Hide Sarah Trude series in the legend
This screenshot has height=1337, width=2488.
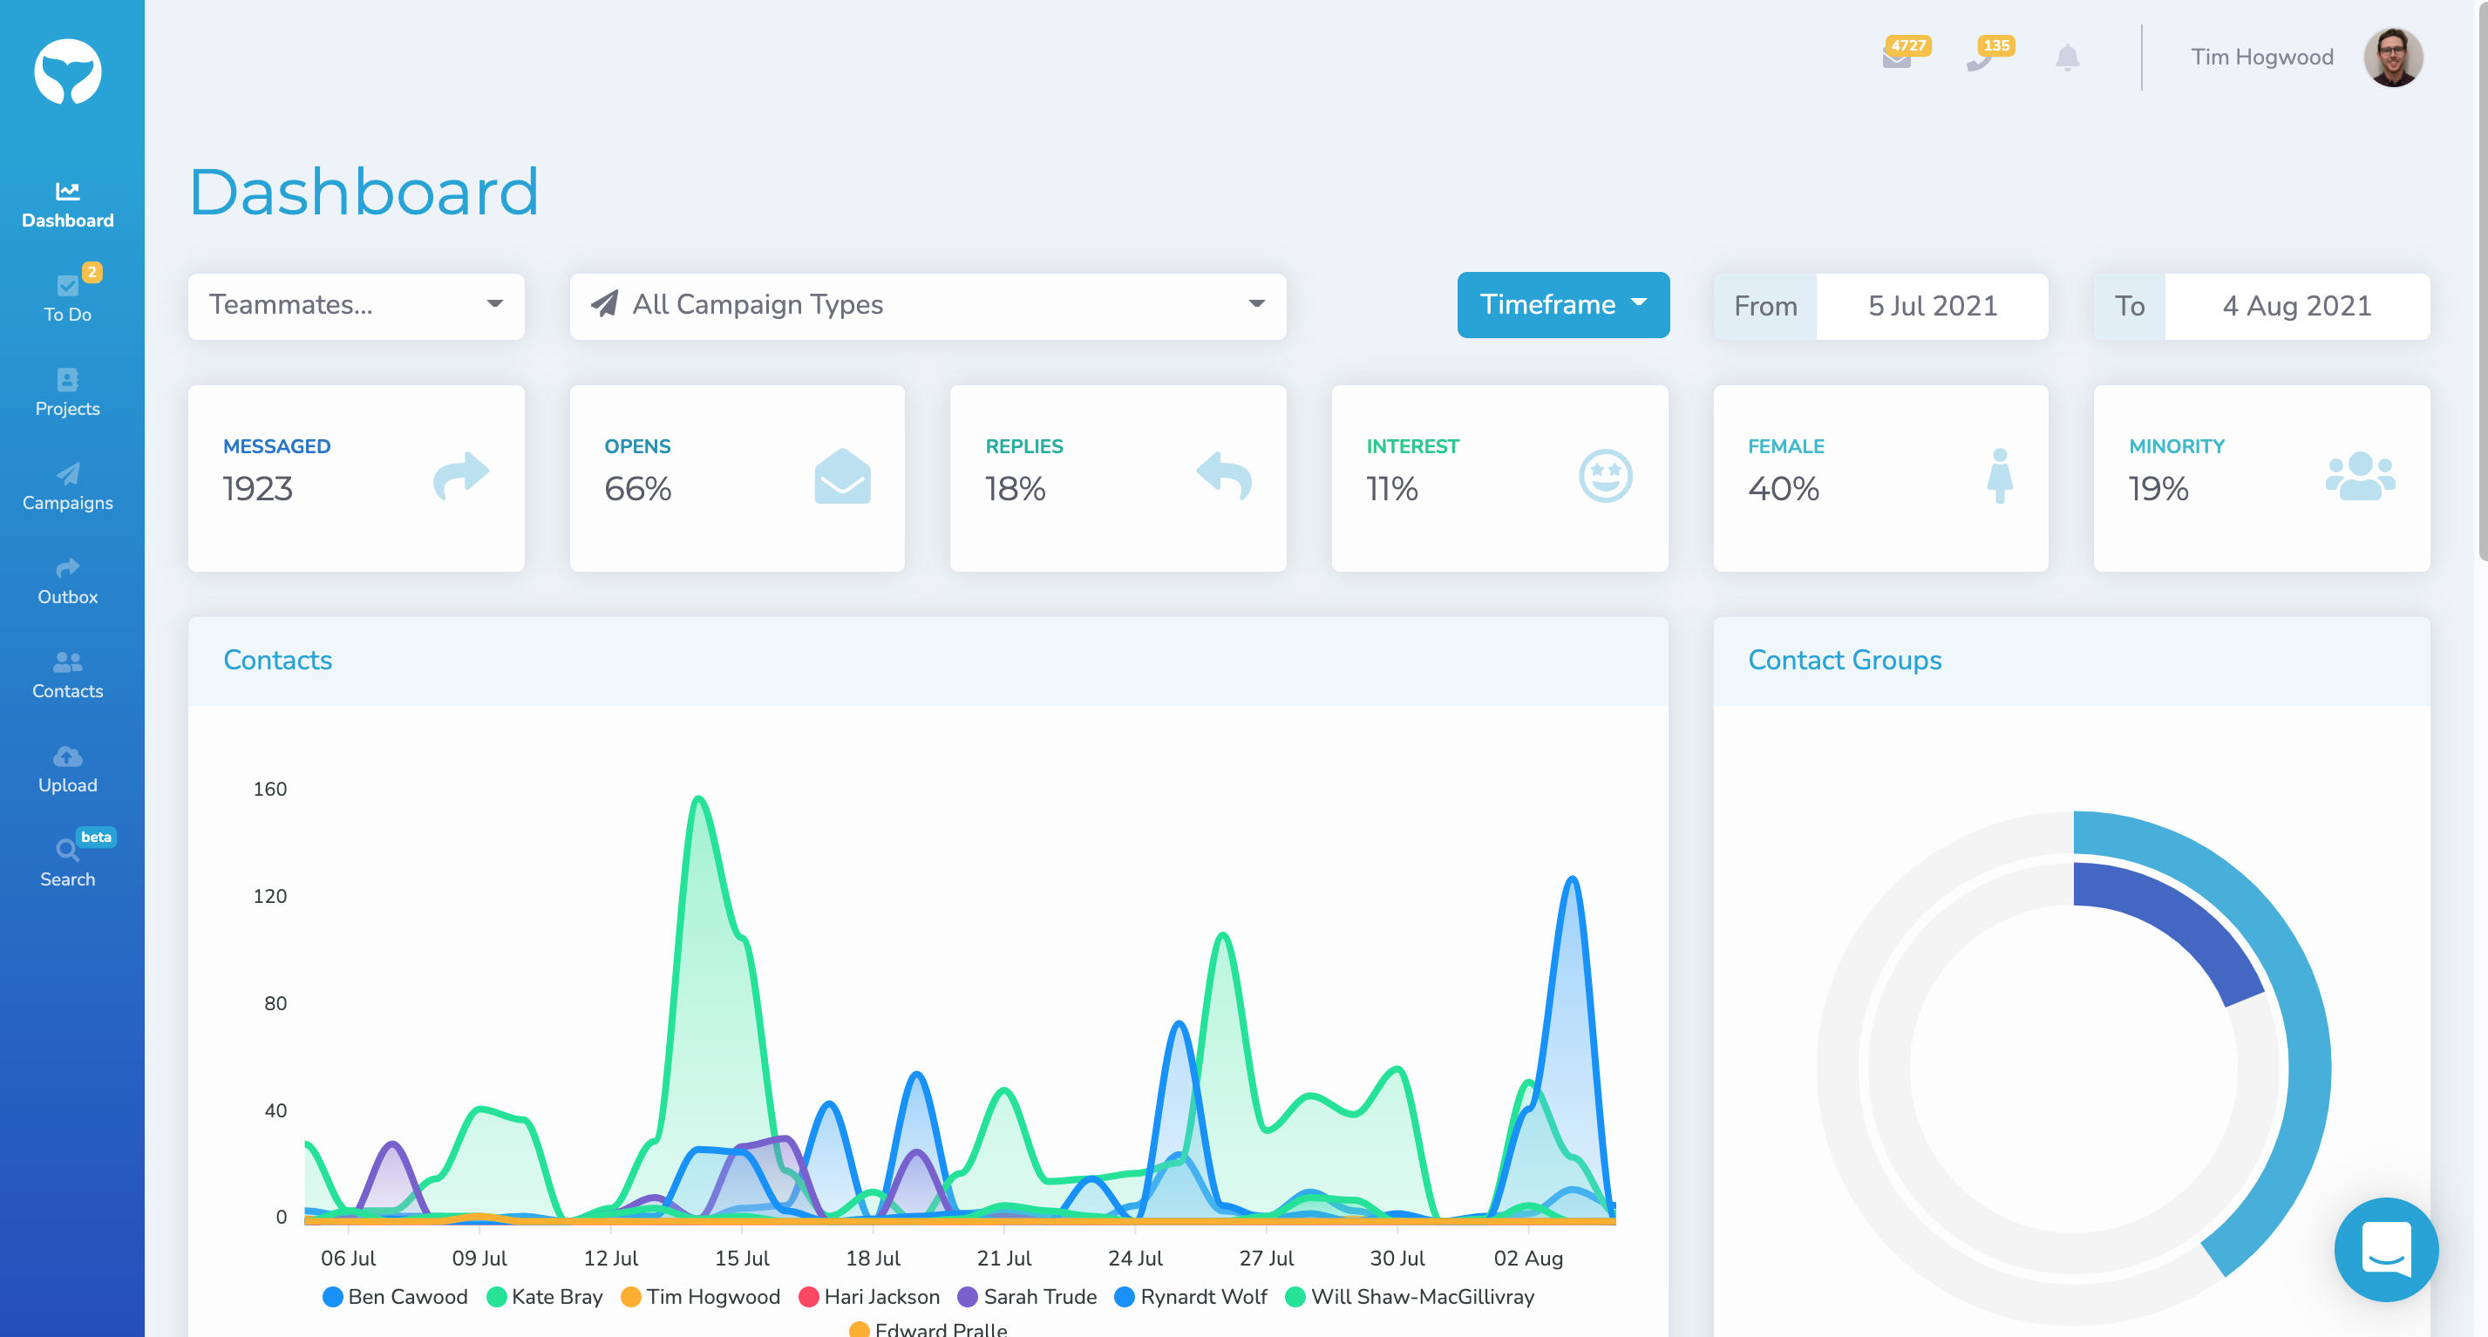[1028, 1296]
